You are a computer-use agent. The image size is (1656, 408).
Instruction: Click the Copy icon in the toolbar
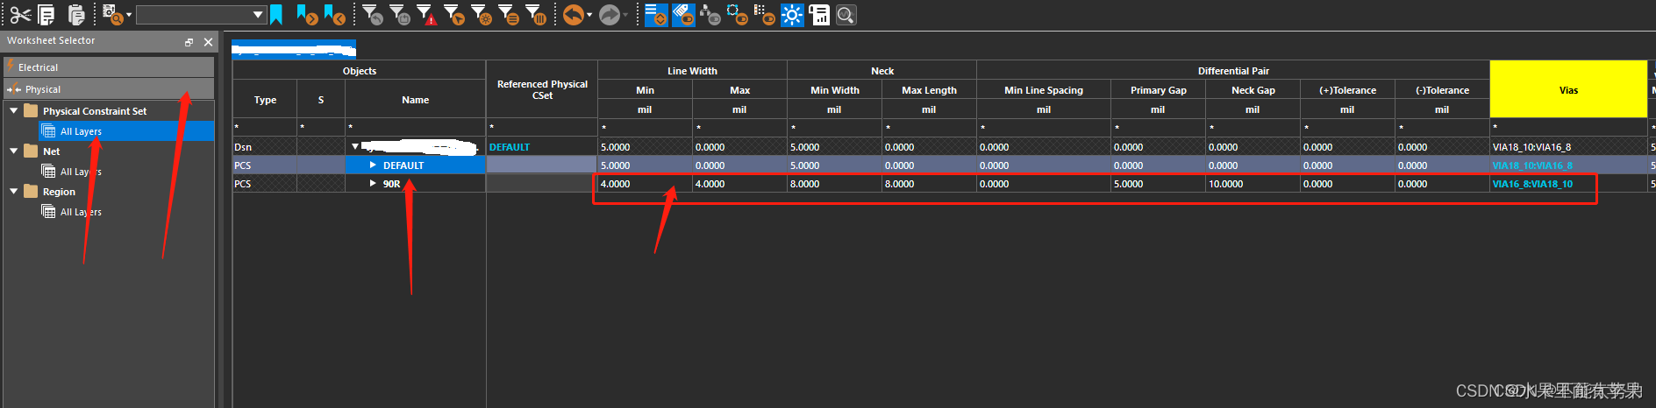[x=46, y=15]
